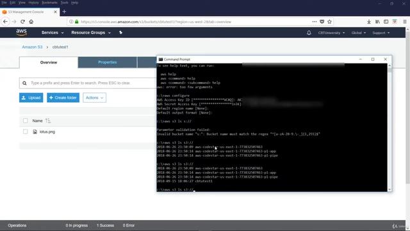Open the Global region dropdown
Viewport: 410px width, 231px height.
coord(359,33)
